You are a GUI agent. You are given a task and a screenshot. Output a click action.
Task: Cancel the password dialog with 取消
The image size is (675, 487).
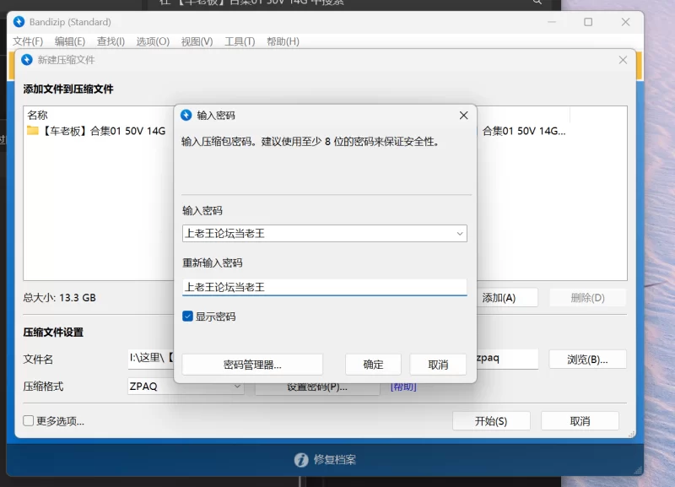438,365
